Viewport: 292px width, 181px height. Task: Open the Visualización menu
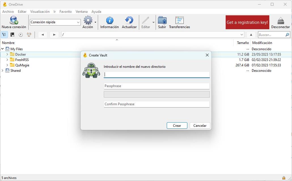(40, 12)
